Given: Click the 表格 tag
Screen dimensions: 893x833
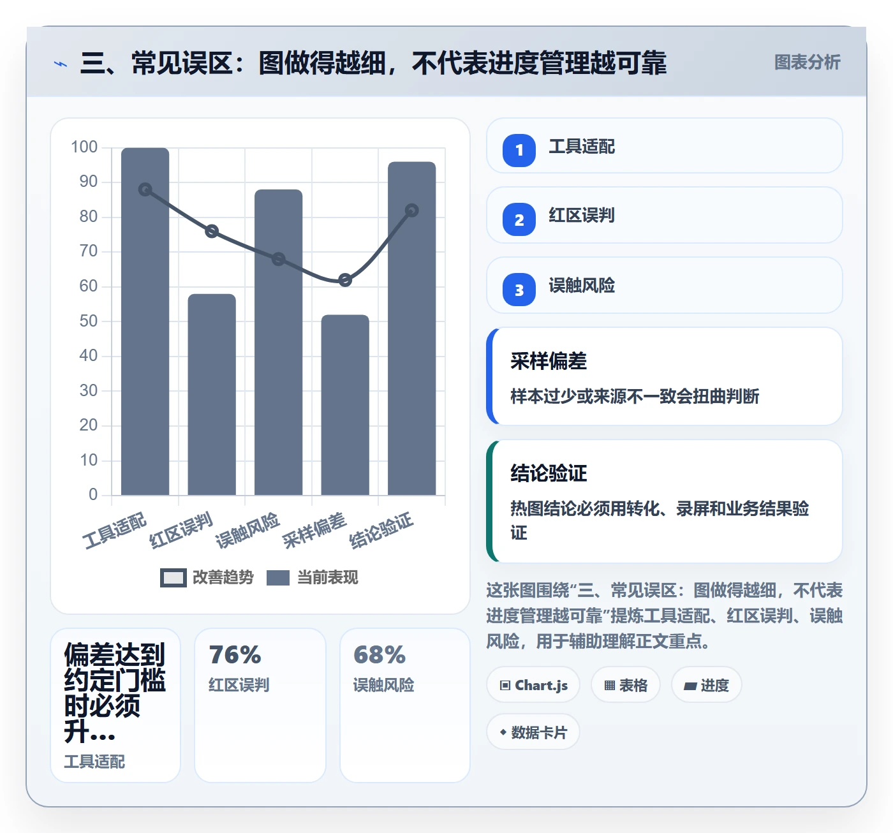Looking at the screenshot, I should pos(626,685).
